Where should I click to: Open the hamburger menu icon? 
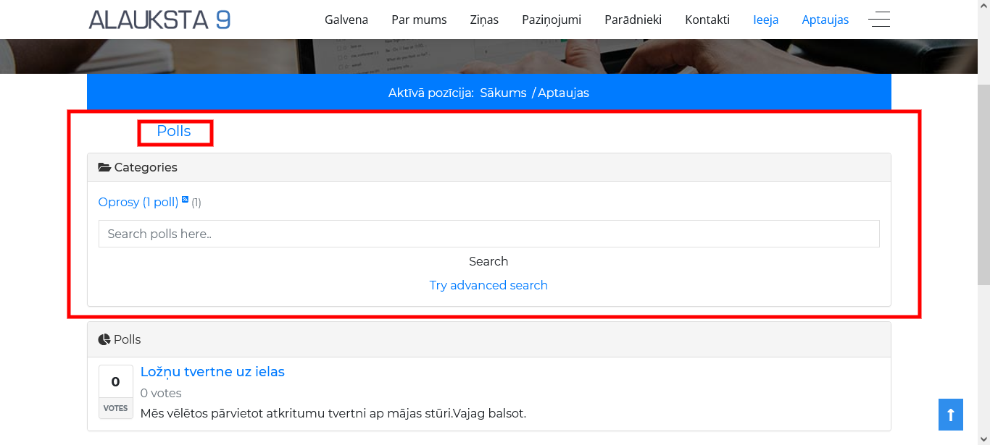(879, 20)
